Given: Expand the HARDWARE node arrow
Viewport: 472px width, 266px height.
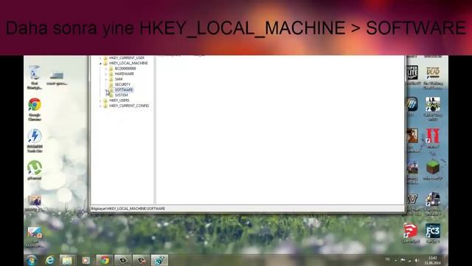Looking at the screenshot, I should [x=106, y=74].
